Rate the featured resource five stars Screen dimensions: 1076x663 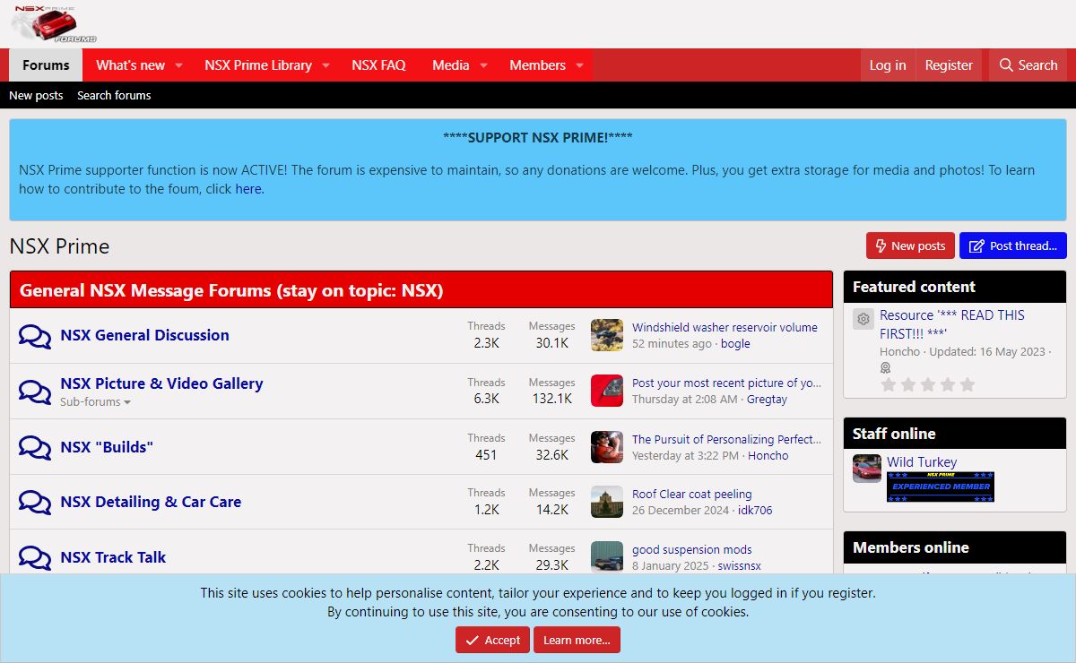click(x=967, y=385)
